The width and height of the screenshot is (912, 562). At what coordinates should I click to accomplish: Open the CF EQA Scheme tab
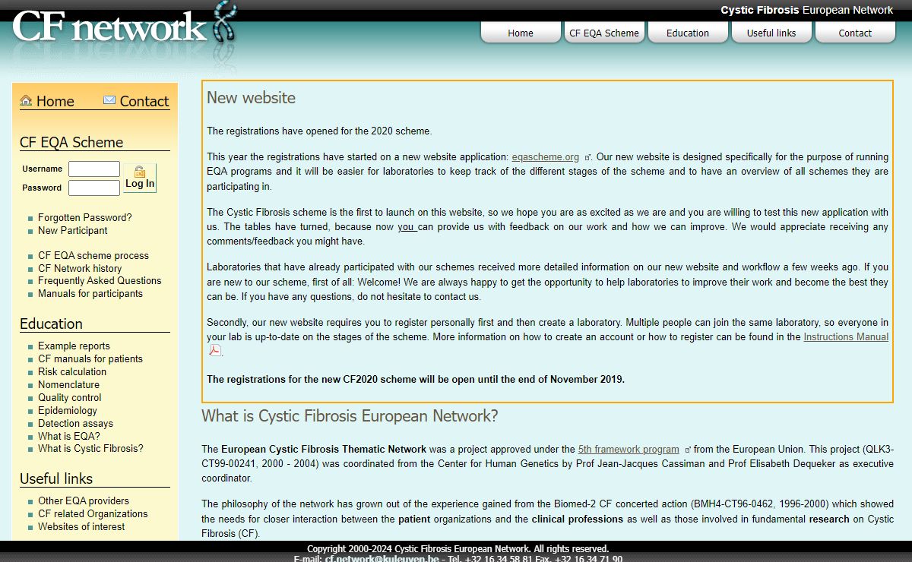click(604, 33)
